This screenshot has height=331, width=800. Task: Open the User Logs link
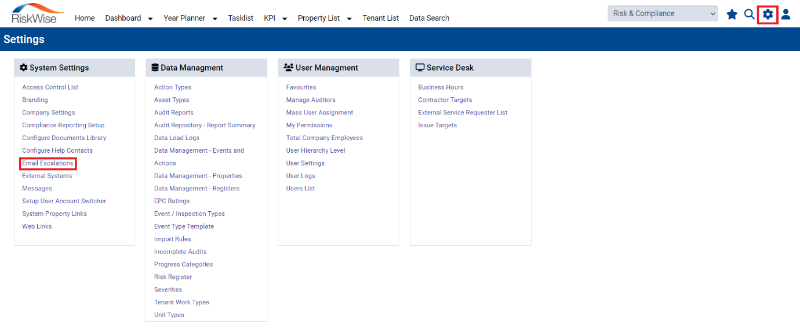pyautogui.click(x=300, y=176)
